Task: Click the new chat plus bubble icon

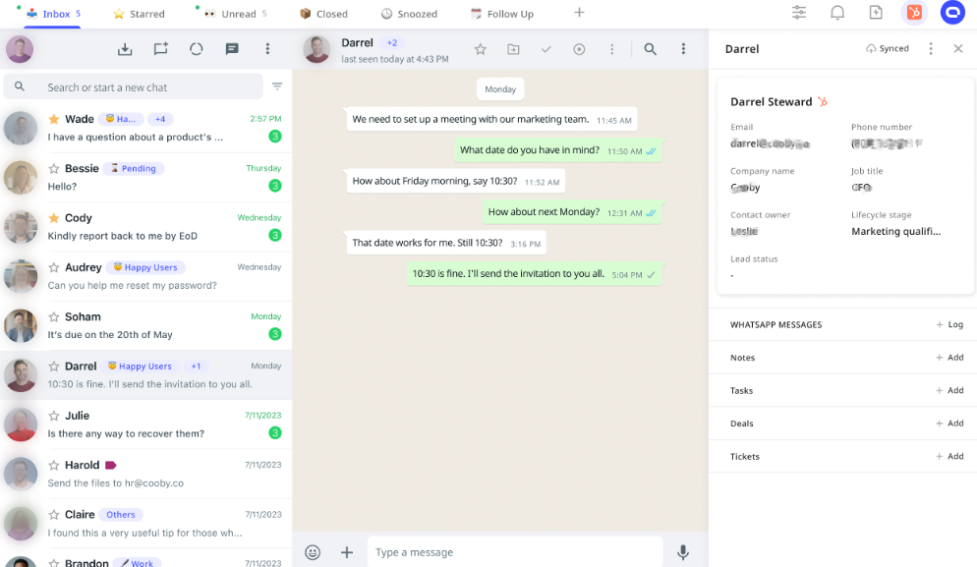Action: (x=161, y=49)
